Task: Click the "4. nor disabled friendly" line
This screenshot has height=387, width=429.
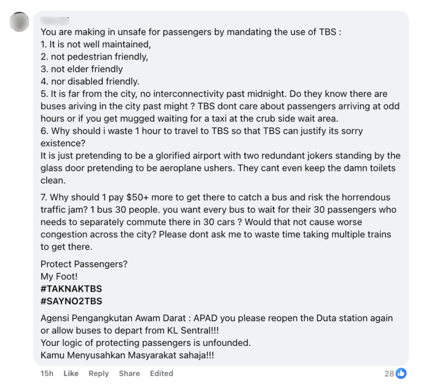Action: [x=90, y=81]
